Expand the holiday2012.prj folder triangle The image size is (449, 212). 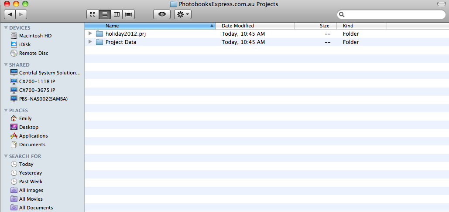(90, 34)
